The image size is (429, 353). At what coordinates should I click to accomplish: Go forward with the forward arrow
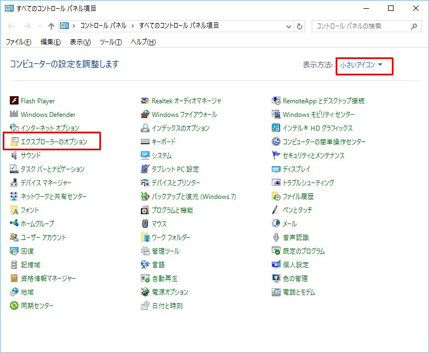[27, 26]
